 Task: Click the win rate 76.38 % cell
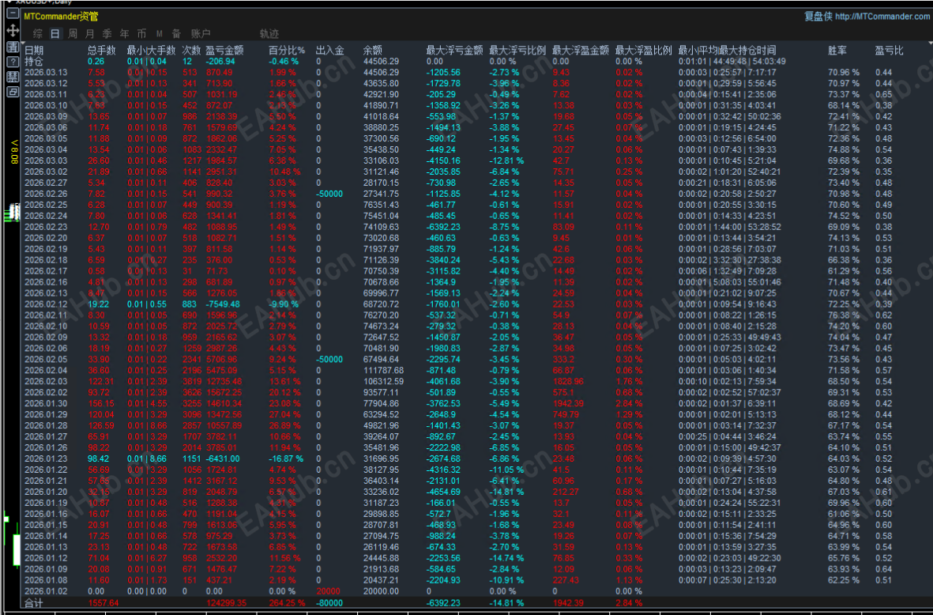(x=844, y=315)
